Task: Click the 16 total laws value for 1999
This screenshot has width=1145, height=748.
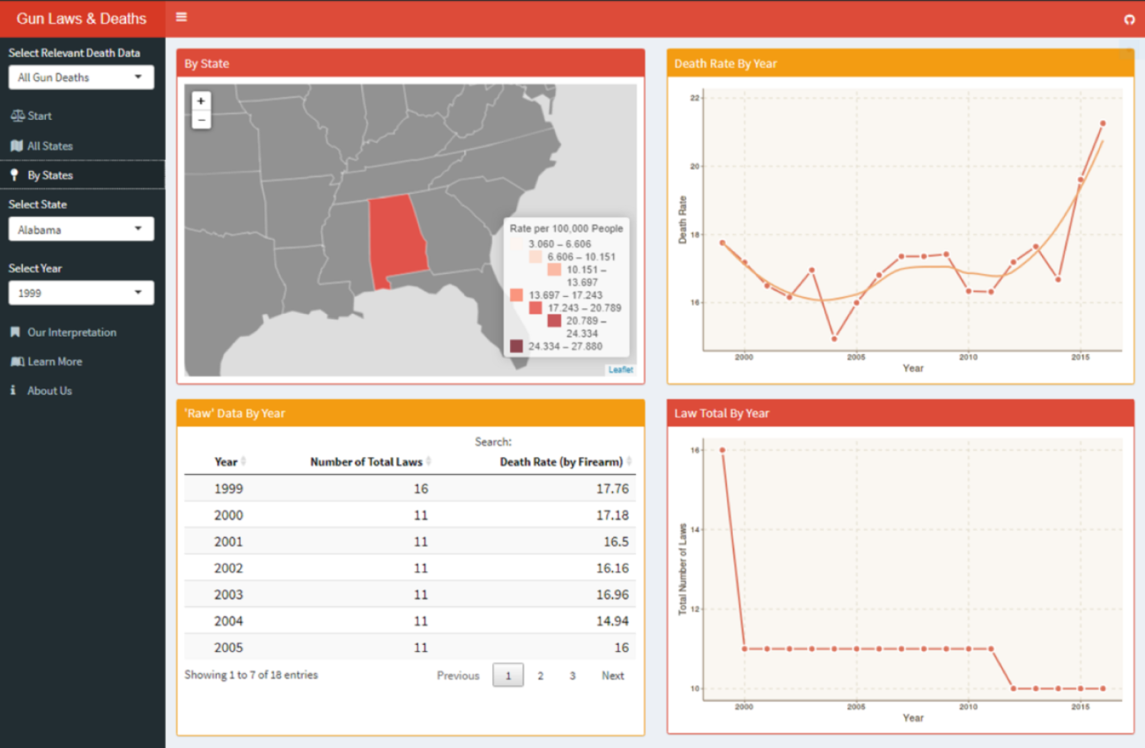Action: click(421, 488)
